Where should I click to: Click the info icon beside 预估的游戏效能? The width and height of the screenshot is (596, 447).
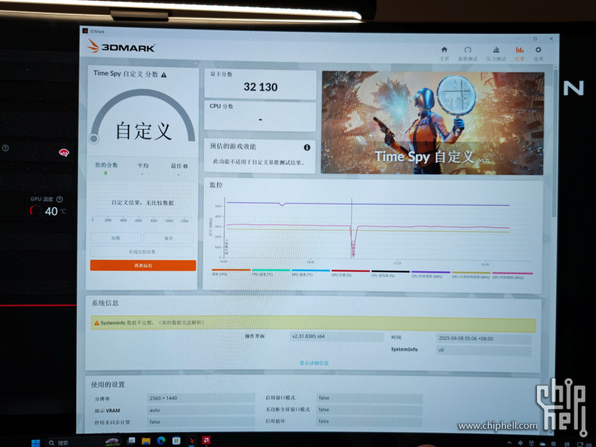coord(307,147)
